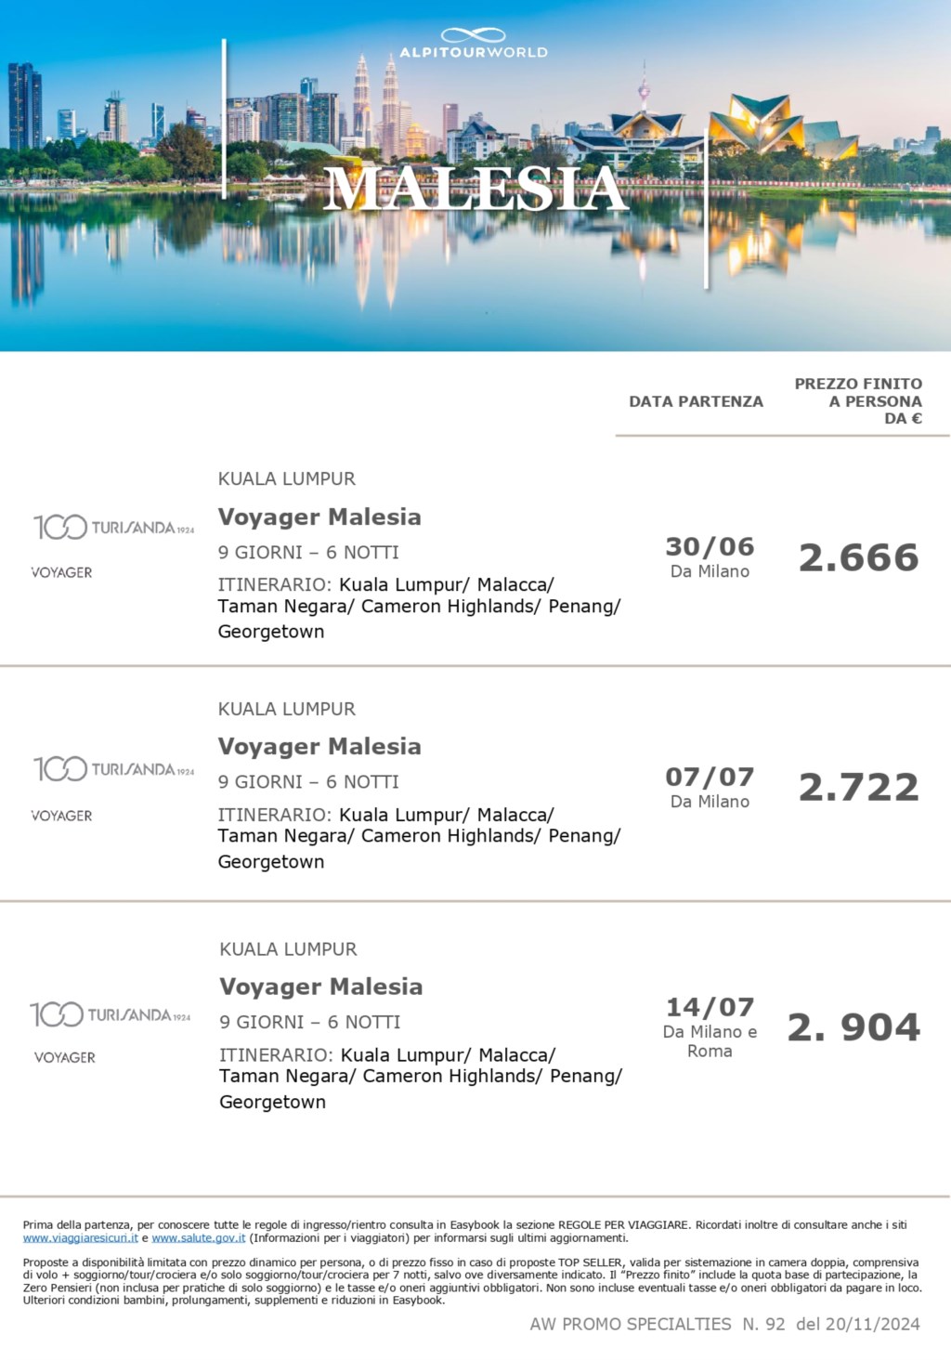
Task: Click the Turisanda 100 logo in third offer
Action: pyautogui.click(x=111, y=1014)
